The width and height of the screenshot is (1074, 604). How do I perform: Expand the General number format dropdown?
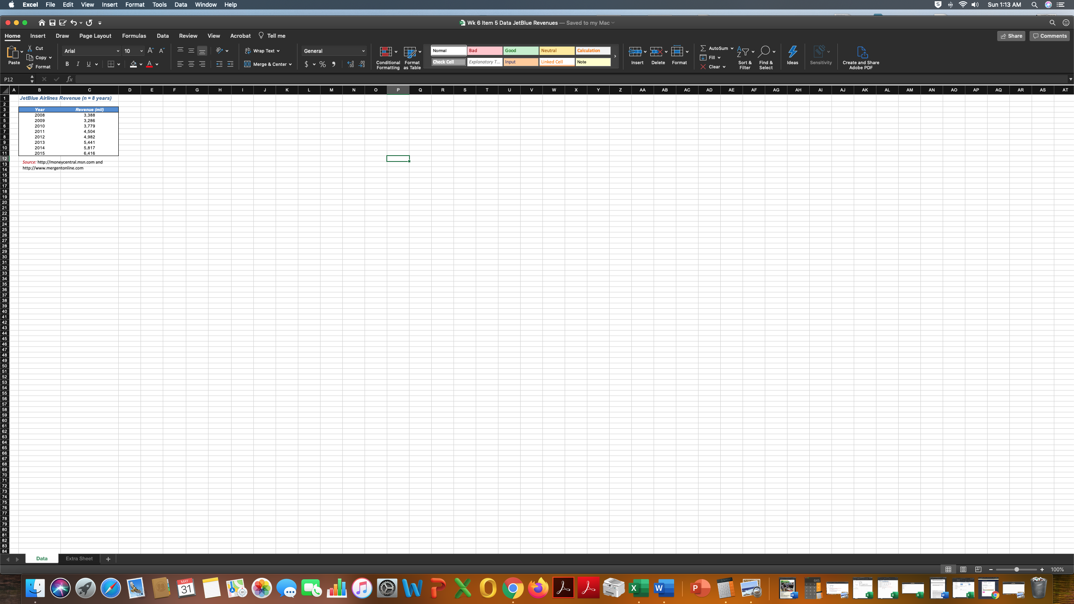[363, 51]
